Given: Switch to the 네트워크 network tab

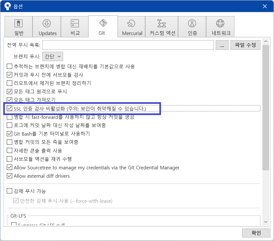Looking at the screenshot, I should 220,27.
